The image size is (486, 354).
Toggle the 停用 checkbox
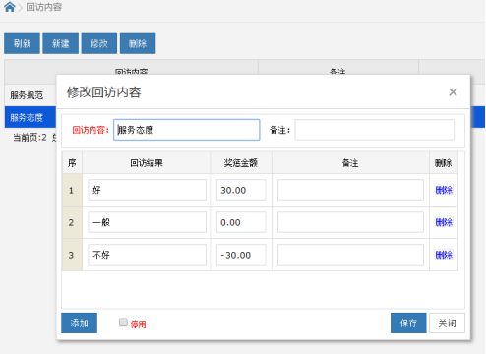[x=123, y=323]
